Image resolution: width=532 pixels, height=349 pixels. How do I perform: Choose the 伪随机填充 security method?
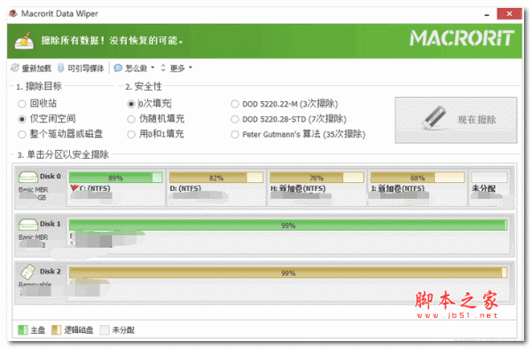(x=131, y=119)
